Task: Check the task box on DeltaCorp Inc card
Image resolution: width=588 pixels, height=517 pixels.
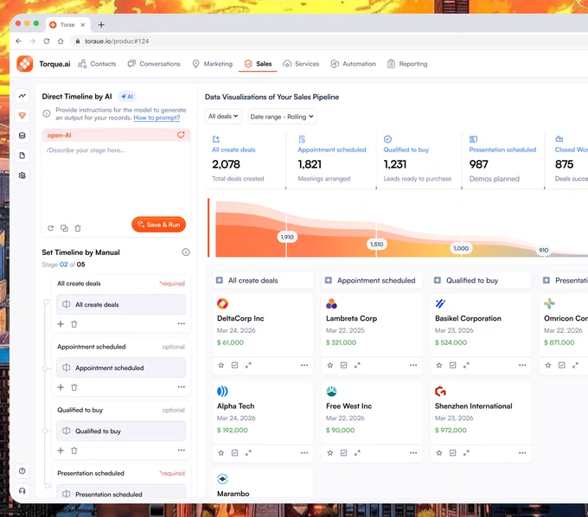Action: pos(234,365)
